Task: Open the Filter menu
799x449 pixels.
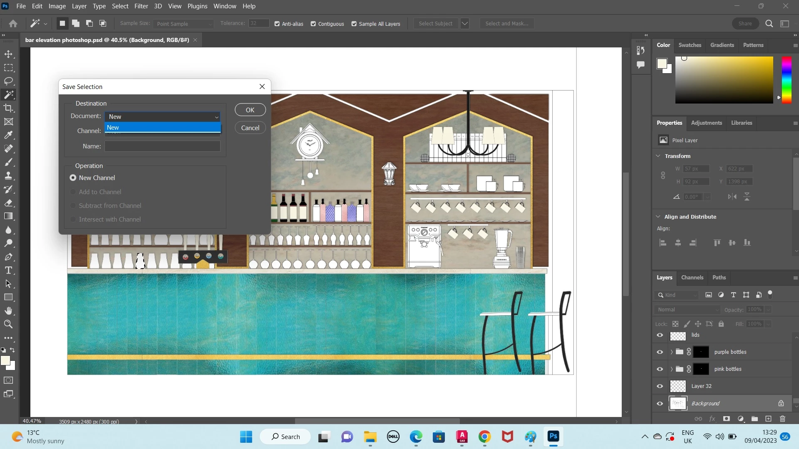Action: point(141,6)
